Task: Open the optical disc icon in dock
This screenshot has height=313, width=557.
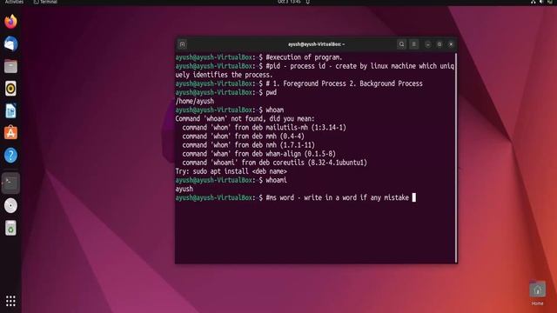Action: (x=10, y=205)
